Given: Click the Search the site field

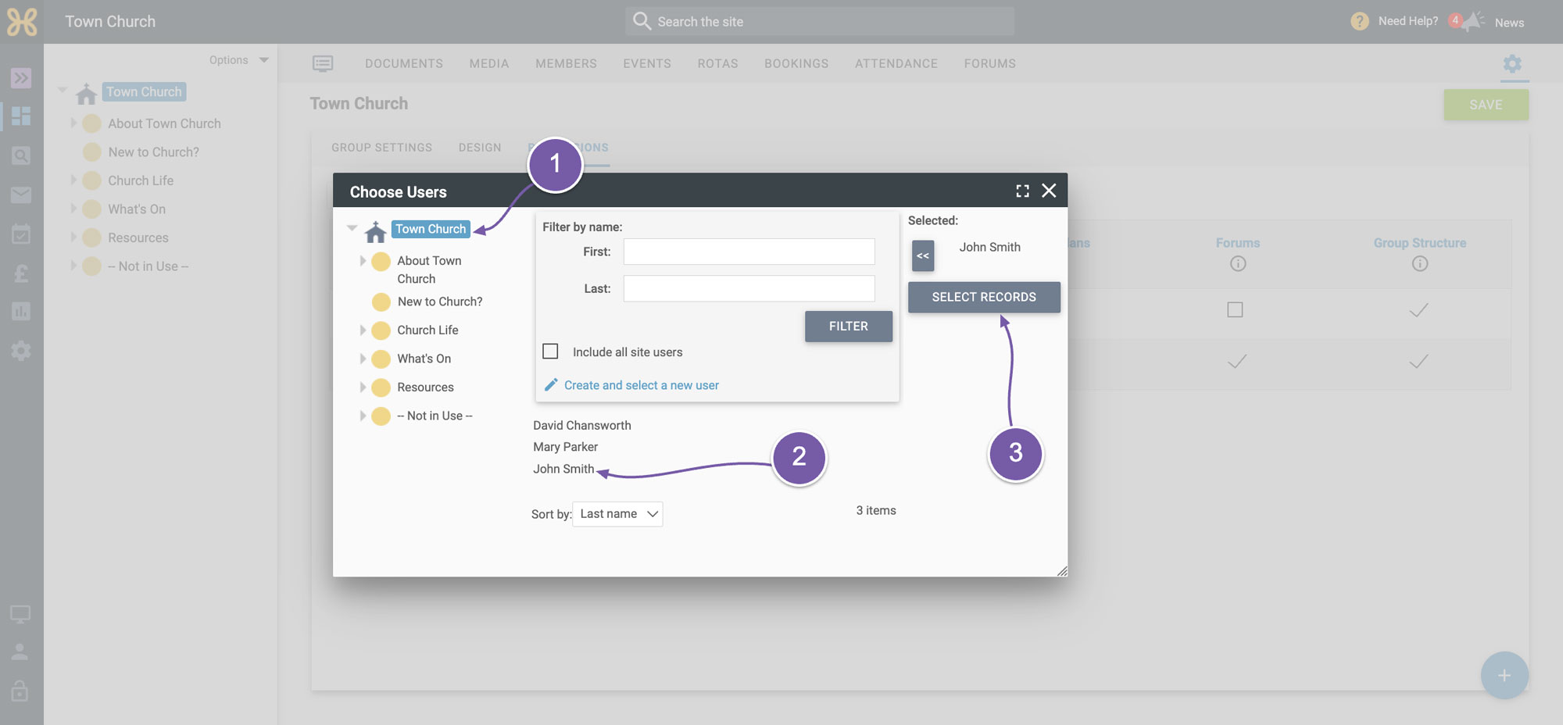Looking at the screenshot, I should click(x=820, y=21).
